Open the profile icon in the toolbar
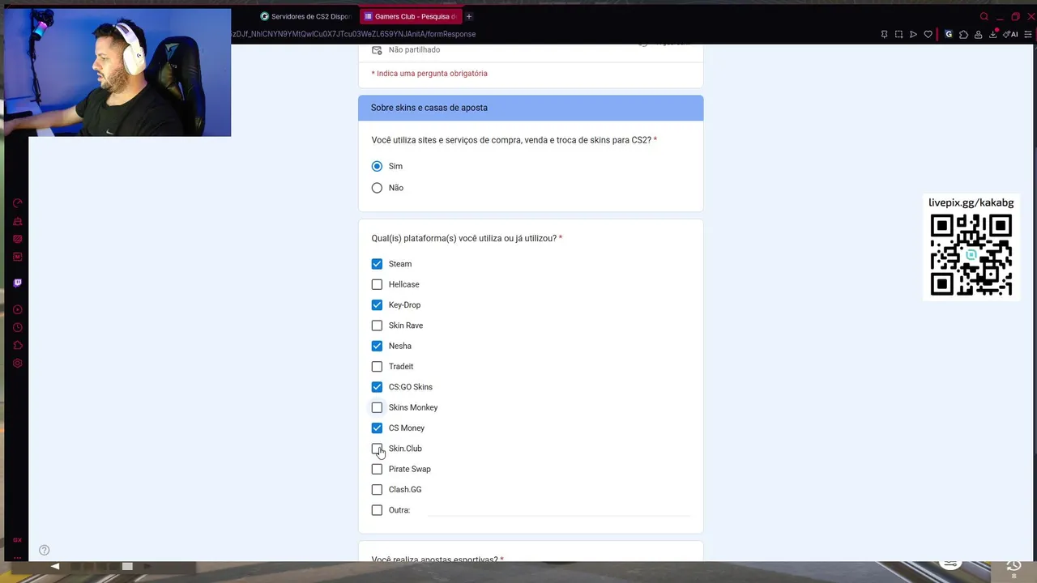 click(x=978, y=34)
